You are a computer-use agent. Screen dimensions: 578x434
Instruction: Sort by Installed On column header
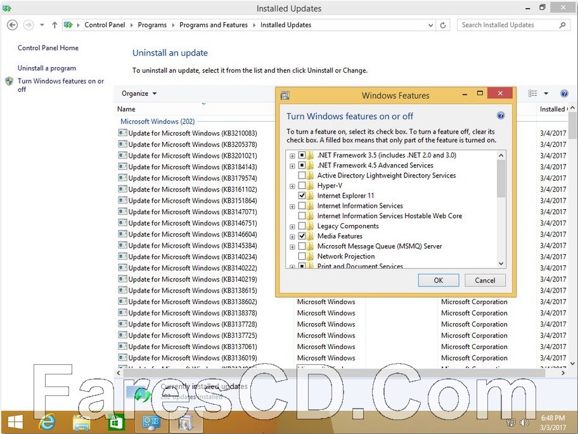553,109
